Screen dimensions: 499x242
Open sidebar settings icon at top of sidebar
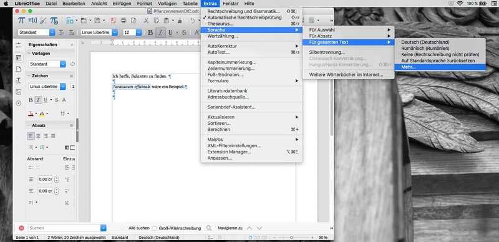click(x=19, y=45)
